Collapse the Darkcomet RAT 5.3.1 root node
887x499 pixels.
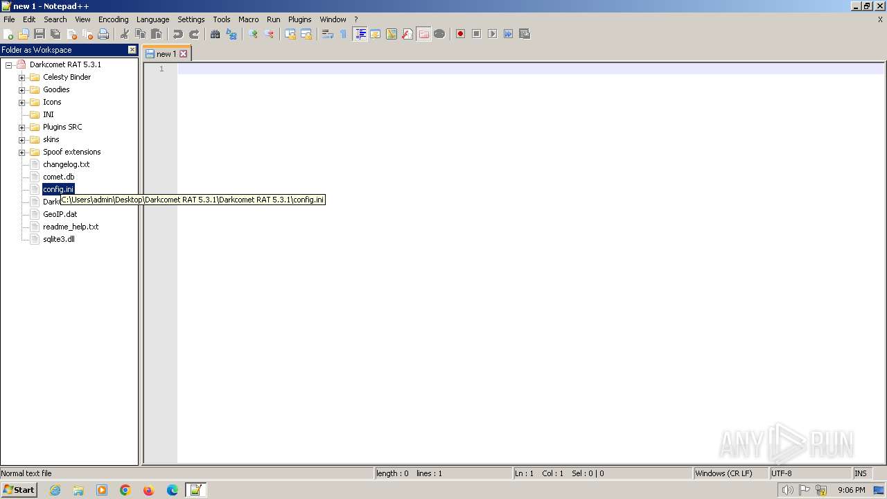(x=8, y=64)
